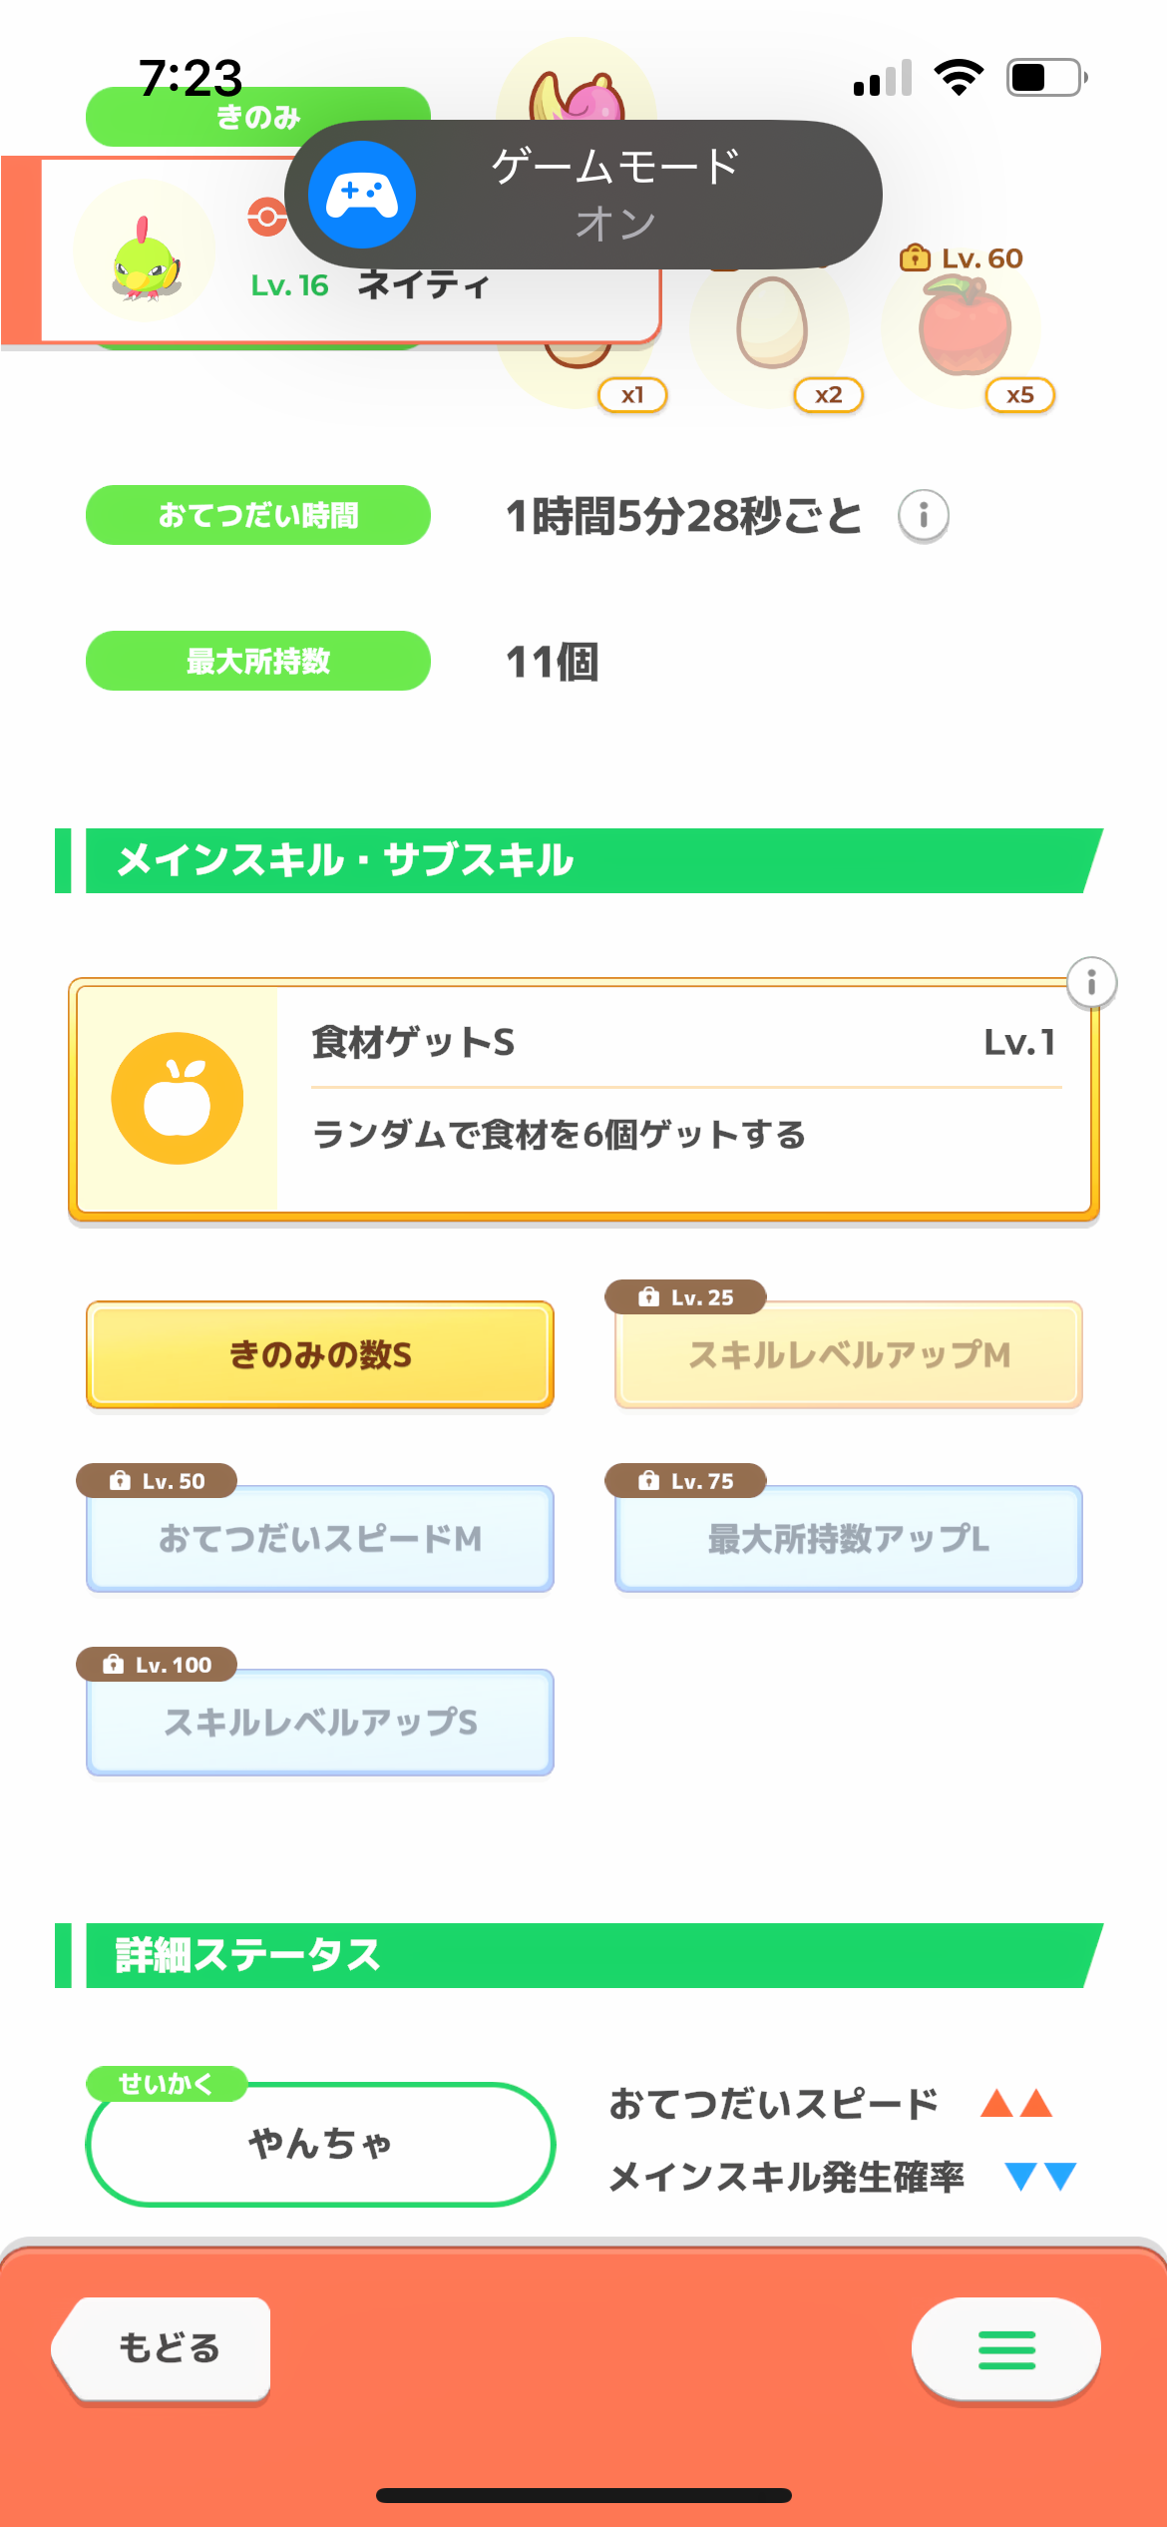Tap the egg ingredient with x2
The height and width of the screenshot is (2527, 1167).
tap(771, 325)
